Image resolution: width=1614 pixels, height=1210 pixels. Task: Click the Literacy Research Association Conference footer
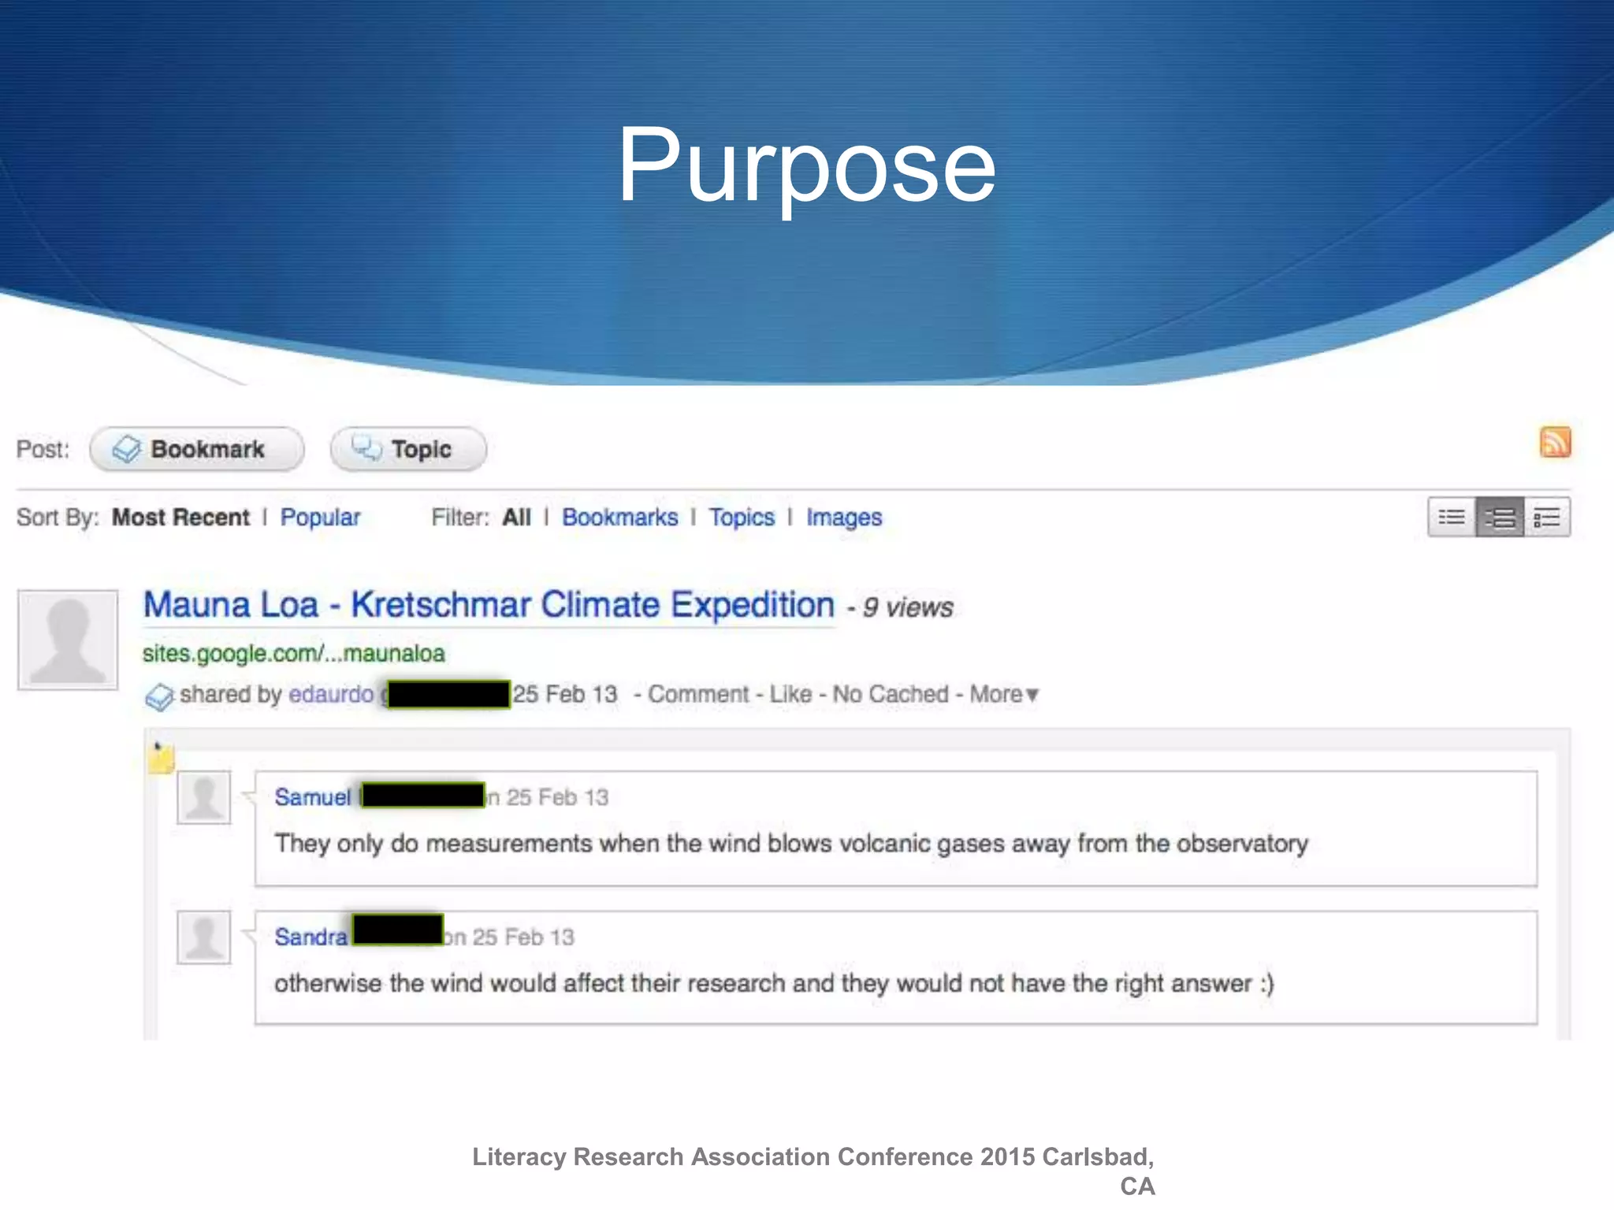tap(813, 1171)
